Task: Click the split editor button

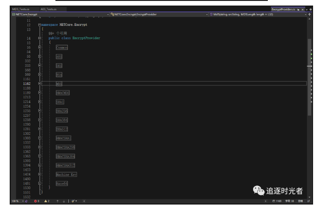Action: pyautogui.click(x=309, y=14)
